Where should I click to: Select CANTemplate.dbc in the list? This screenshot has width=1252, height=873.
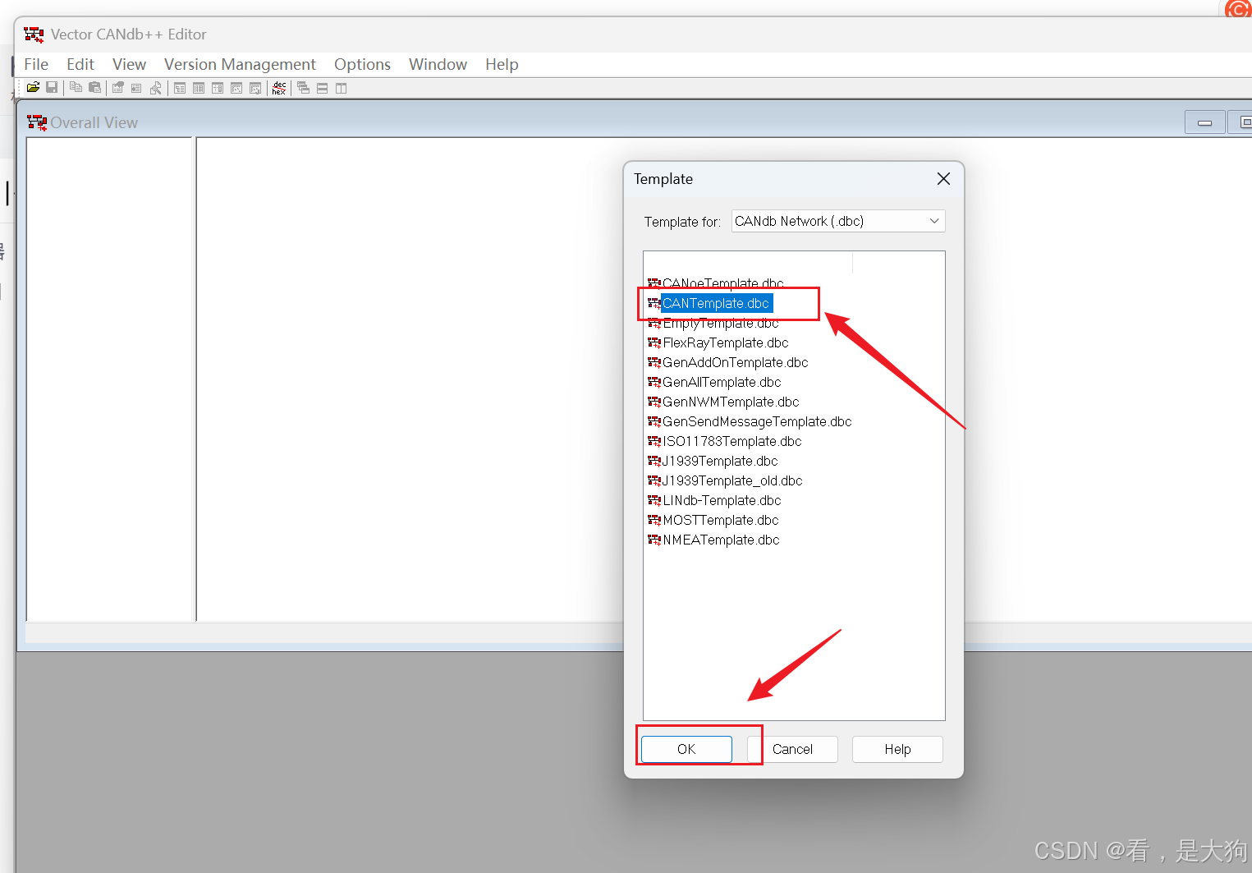(715, 303)
